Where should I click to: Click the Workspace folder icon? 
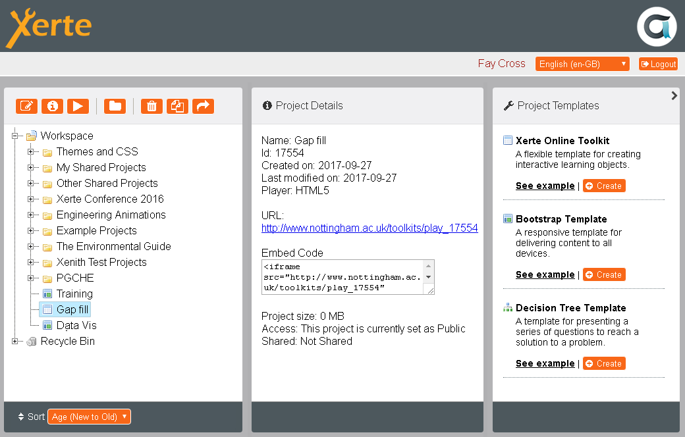coord(31,136)
